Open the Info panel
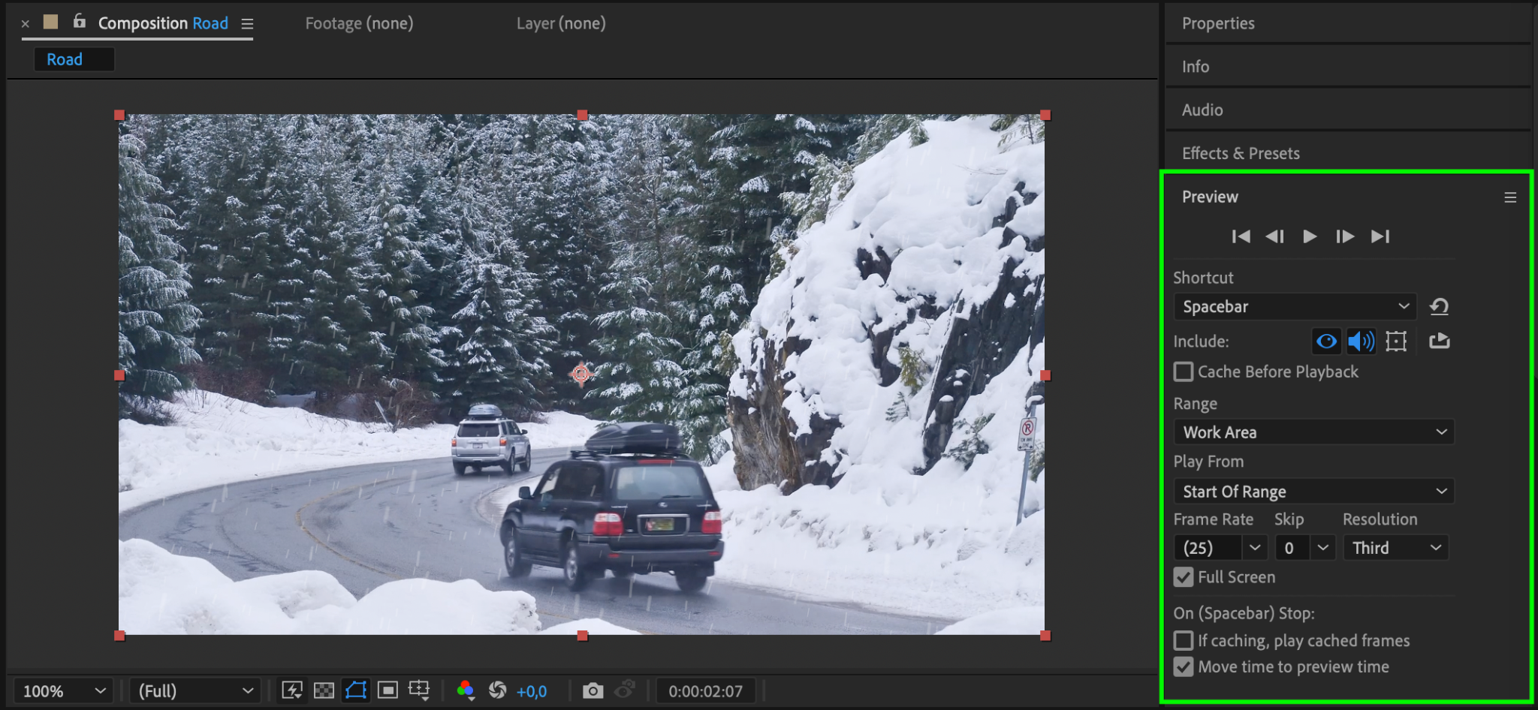Screen dimensions: 1538x710 tap(1196, 67)
